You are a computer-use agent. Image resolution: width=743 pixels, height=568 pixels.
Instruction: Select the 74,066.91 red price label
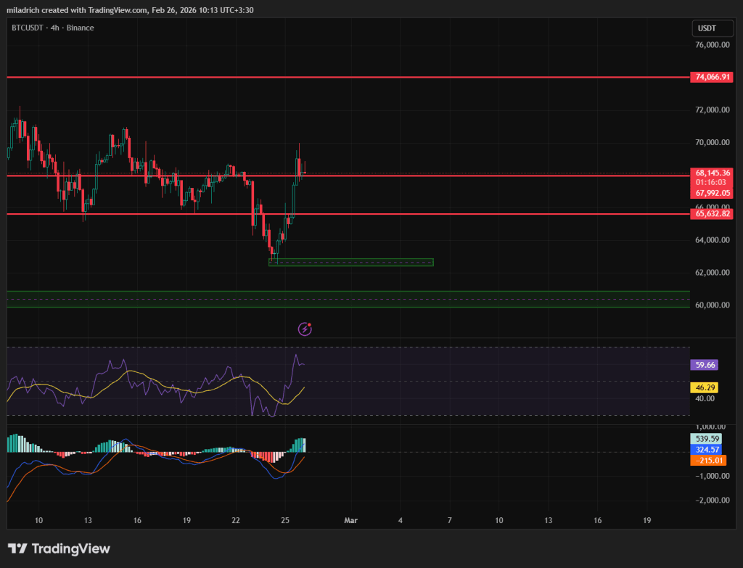pos(712,77)
